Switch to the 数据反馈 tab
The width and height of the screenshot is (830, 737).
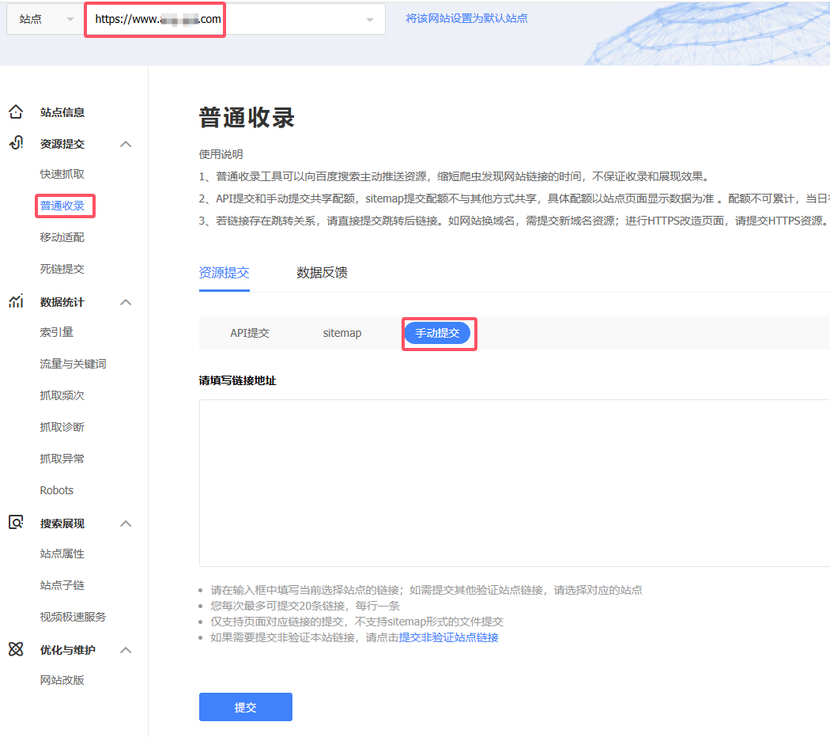322,273
